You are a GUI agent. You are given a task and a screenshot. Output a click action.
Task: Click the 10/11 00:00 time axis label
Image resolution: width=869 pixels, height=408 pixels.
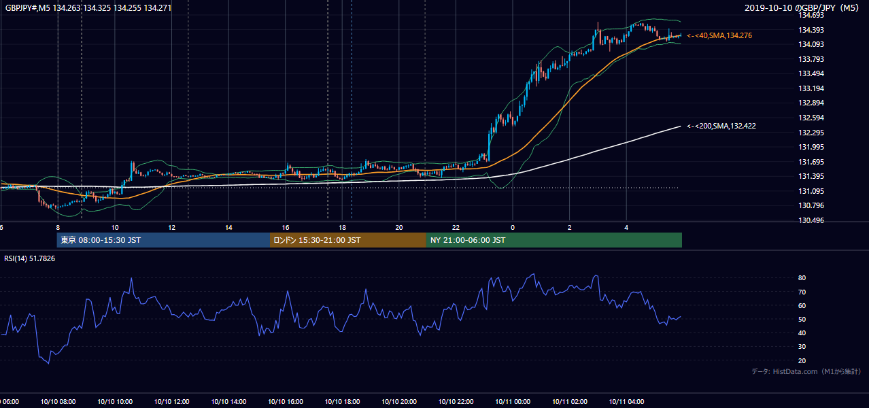513,402
